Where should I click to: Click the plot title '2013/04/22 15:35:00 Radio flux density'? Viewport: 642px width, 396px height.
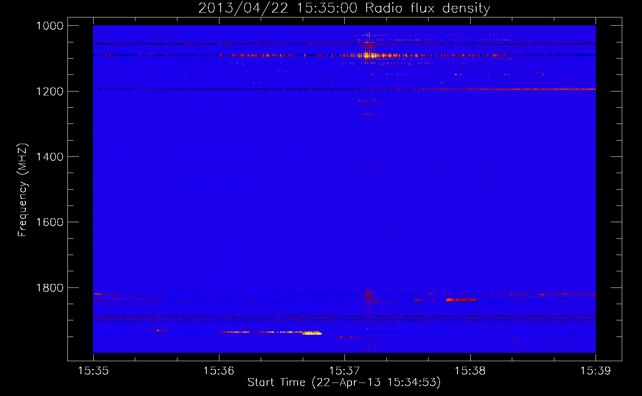pos(344,8)
